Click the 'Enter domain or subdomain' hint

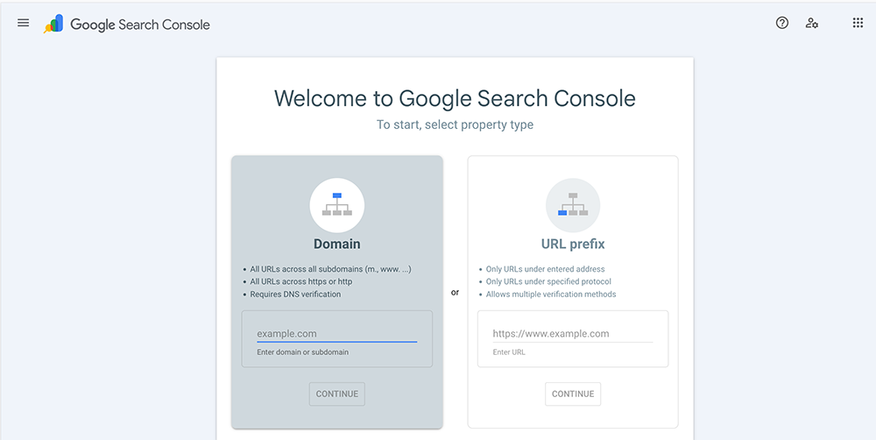coord(302,352)
